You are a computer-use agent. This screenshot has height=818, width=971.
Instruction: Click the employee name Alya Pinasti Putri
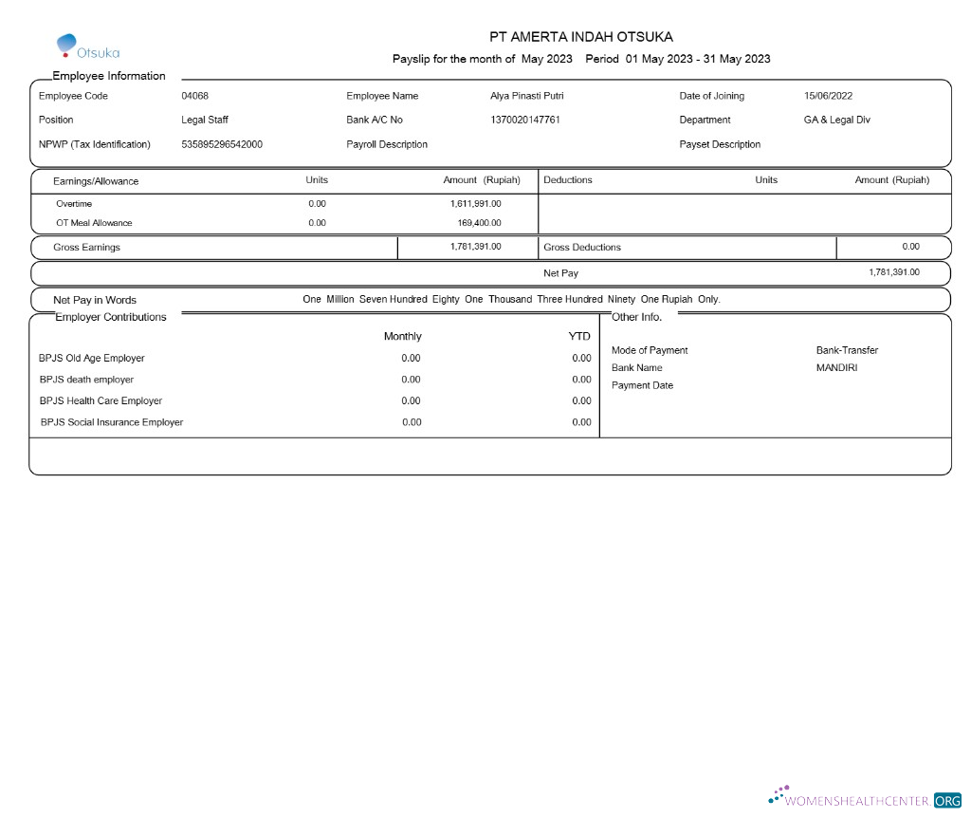[526, 96]
